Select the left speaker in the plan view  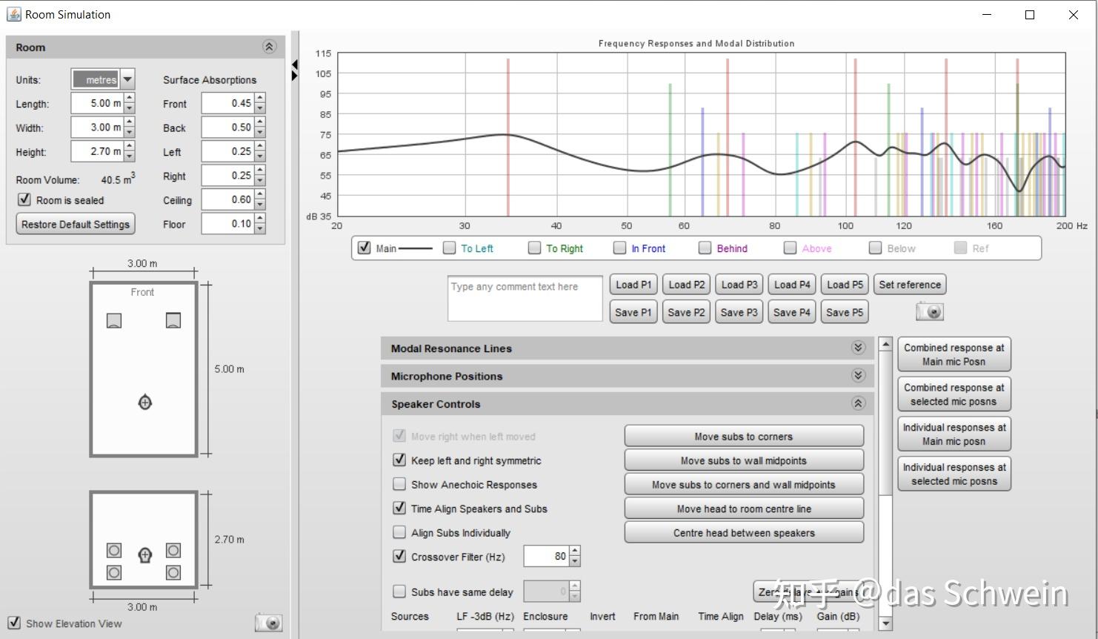coord(114,320)
